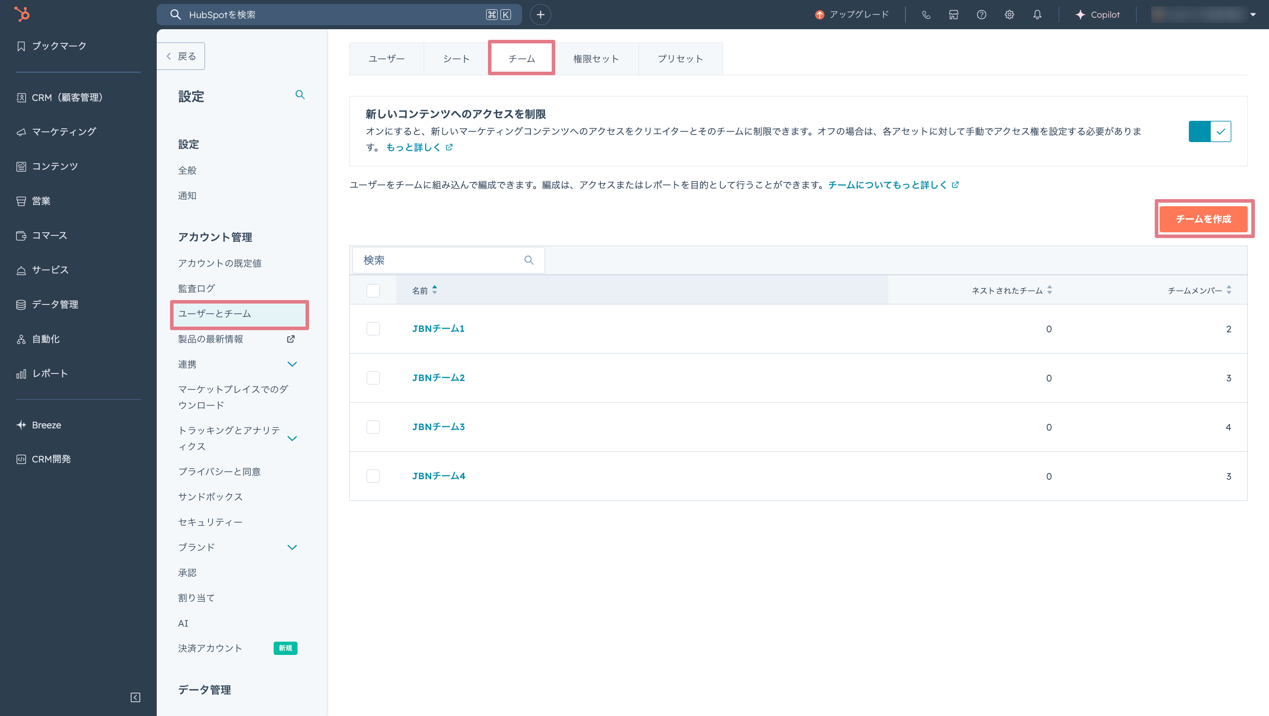Viewport: 1269px width, 716px height.
Task: Open notifications bell icon
Action: point(1037,15)
